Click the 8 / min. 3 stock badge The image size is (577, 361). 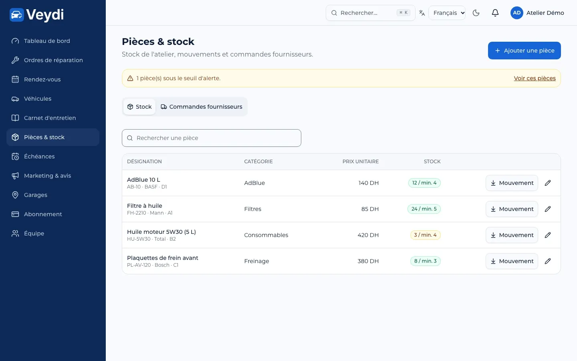[425, 261]
